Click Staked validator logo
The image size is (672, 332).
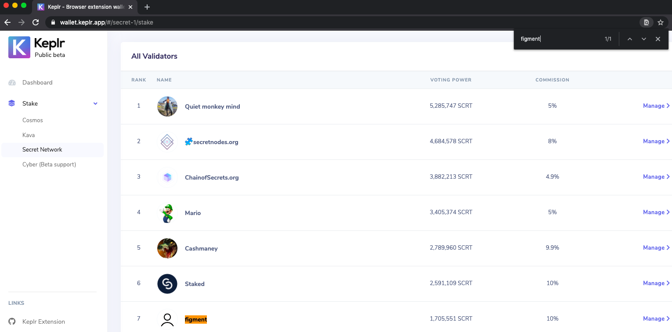[x=167, y=284]
